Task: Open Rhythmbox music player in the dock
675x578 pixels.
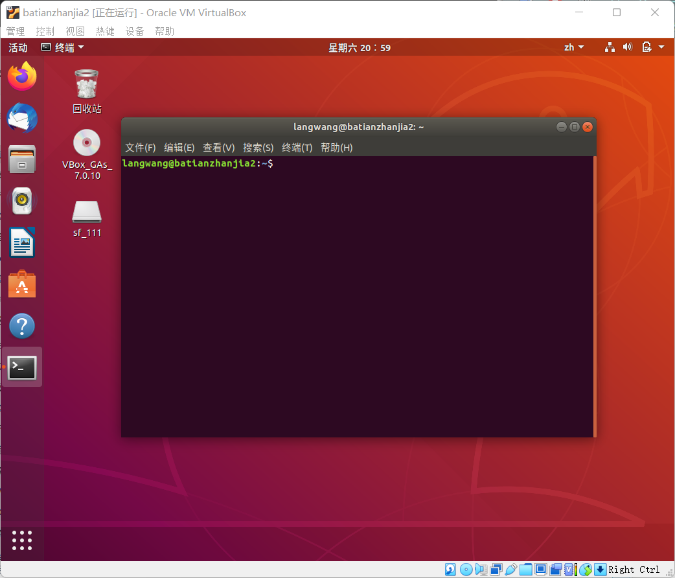Action: pyautogui.click(x=22, y=200)
